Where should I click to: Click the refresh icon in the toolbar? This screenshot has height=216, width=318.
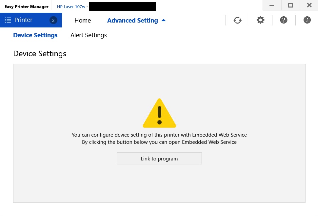point(237,20)
